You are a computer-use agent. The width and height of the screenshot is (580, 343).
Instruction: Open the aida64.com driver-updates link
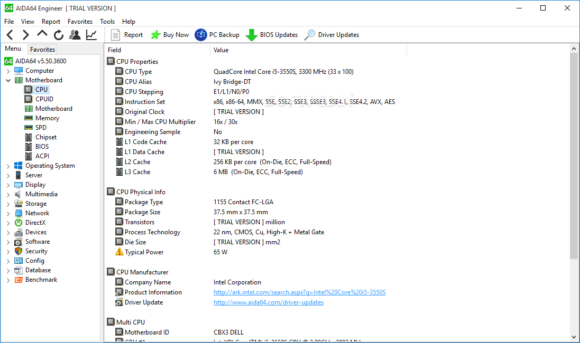click(269, 302)
